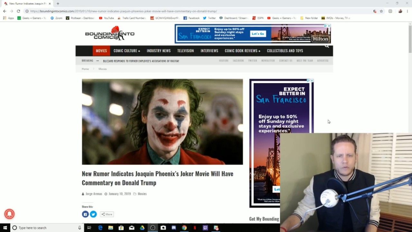Open a new browser tab with plus
The image size is (412, 232).
click(x=58, y=4)
